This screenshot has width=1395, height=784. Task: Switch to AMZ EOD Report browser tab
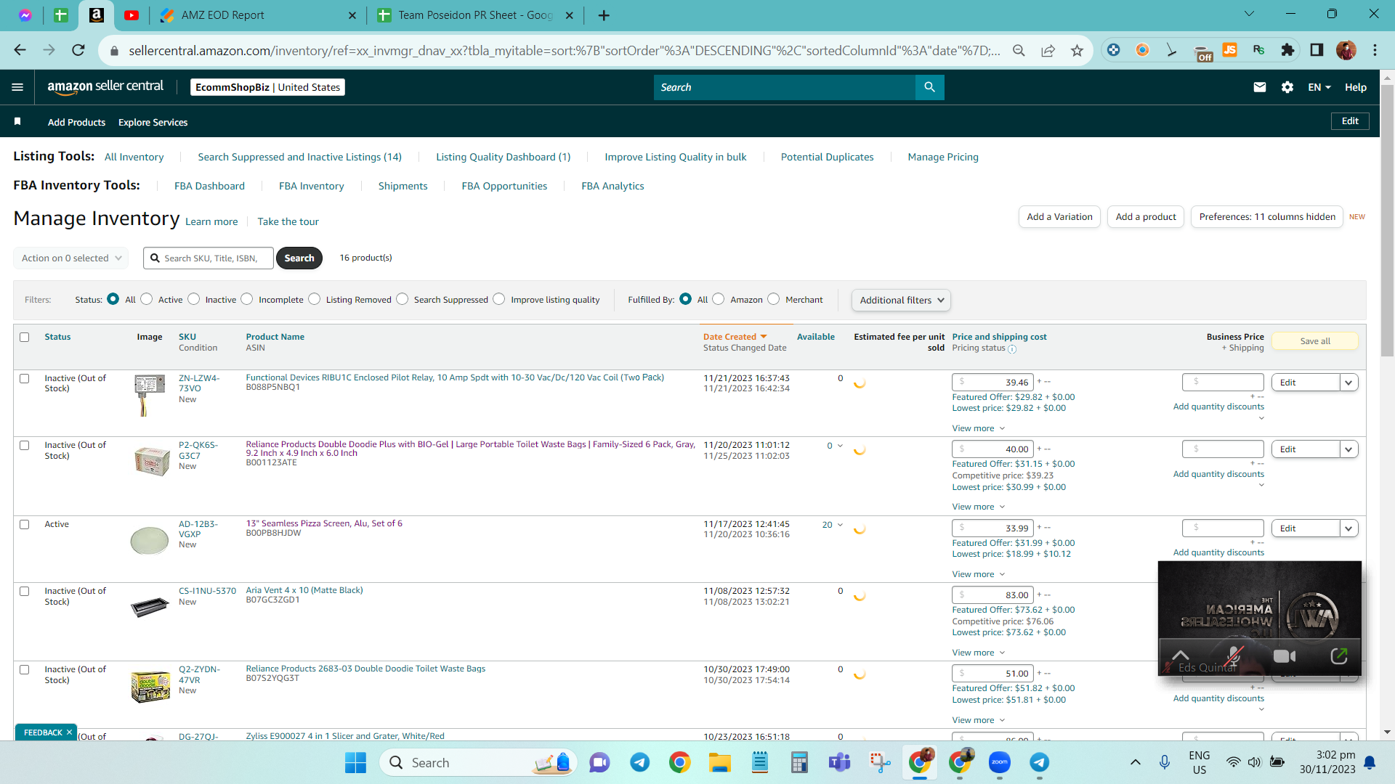(x=258, y=15)
